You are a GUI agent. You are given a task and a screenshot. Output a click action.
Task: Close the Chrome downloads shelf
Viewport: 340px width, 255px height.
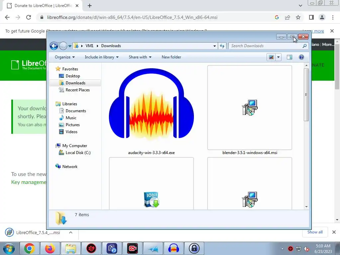334,232
